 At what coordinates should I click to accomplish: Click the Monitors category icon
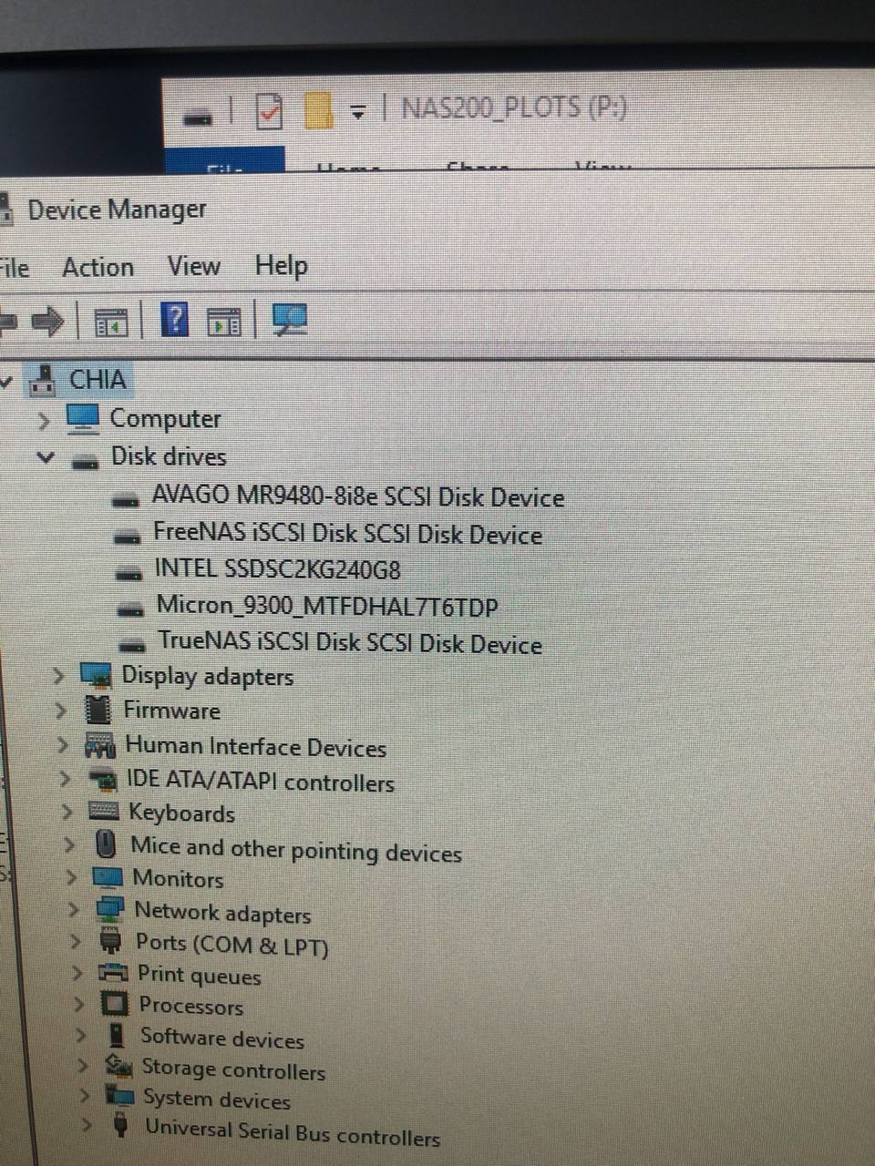click(108, 877)
